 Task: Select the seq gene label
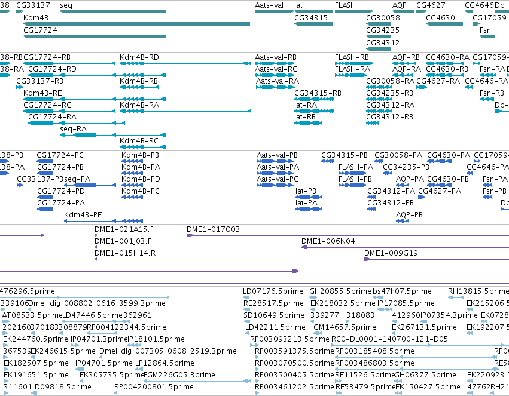66,5
